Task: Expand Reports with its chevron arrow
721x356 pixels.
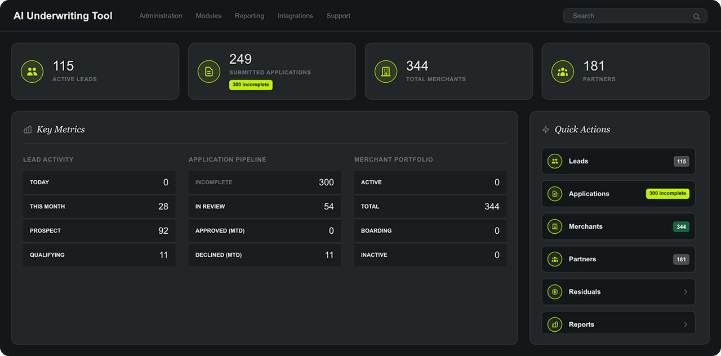Action: coord(686,324)
